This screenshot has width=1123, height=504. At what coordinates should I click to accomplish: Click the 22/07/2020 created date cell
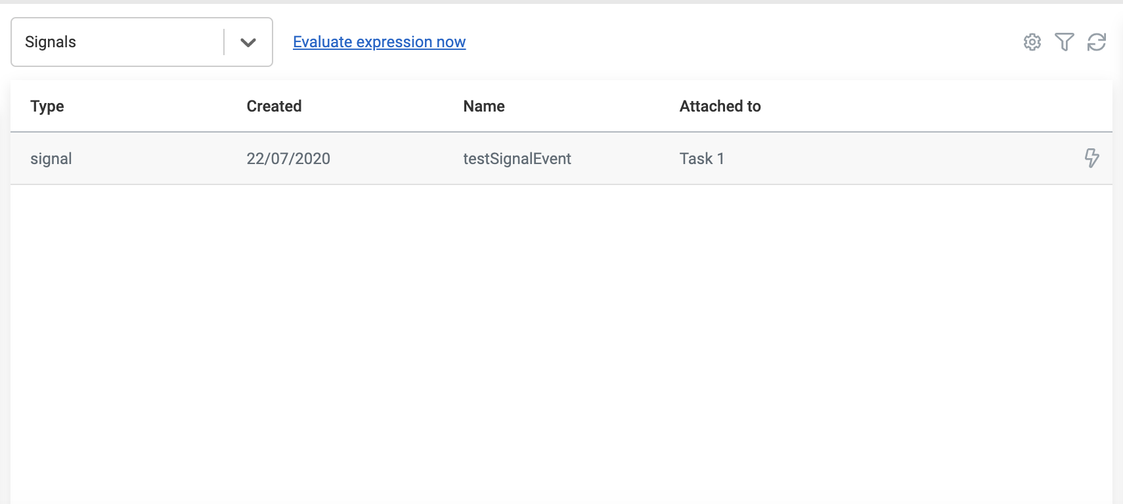[288, 159]
